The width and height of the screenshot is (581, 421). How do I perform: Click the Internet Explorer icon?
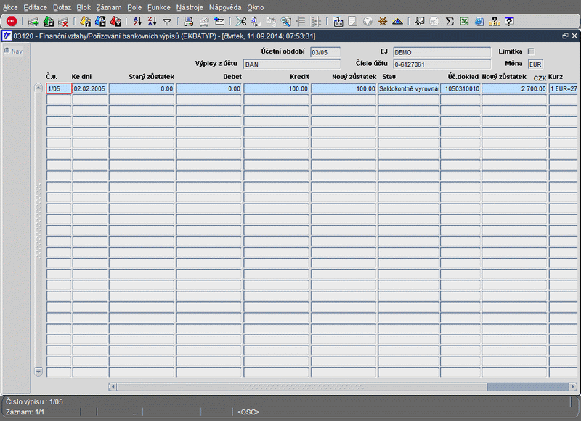pos(479,22)
